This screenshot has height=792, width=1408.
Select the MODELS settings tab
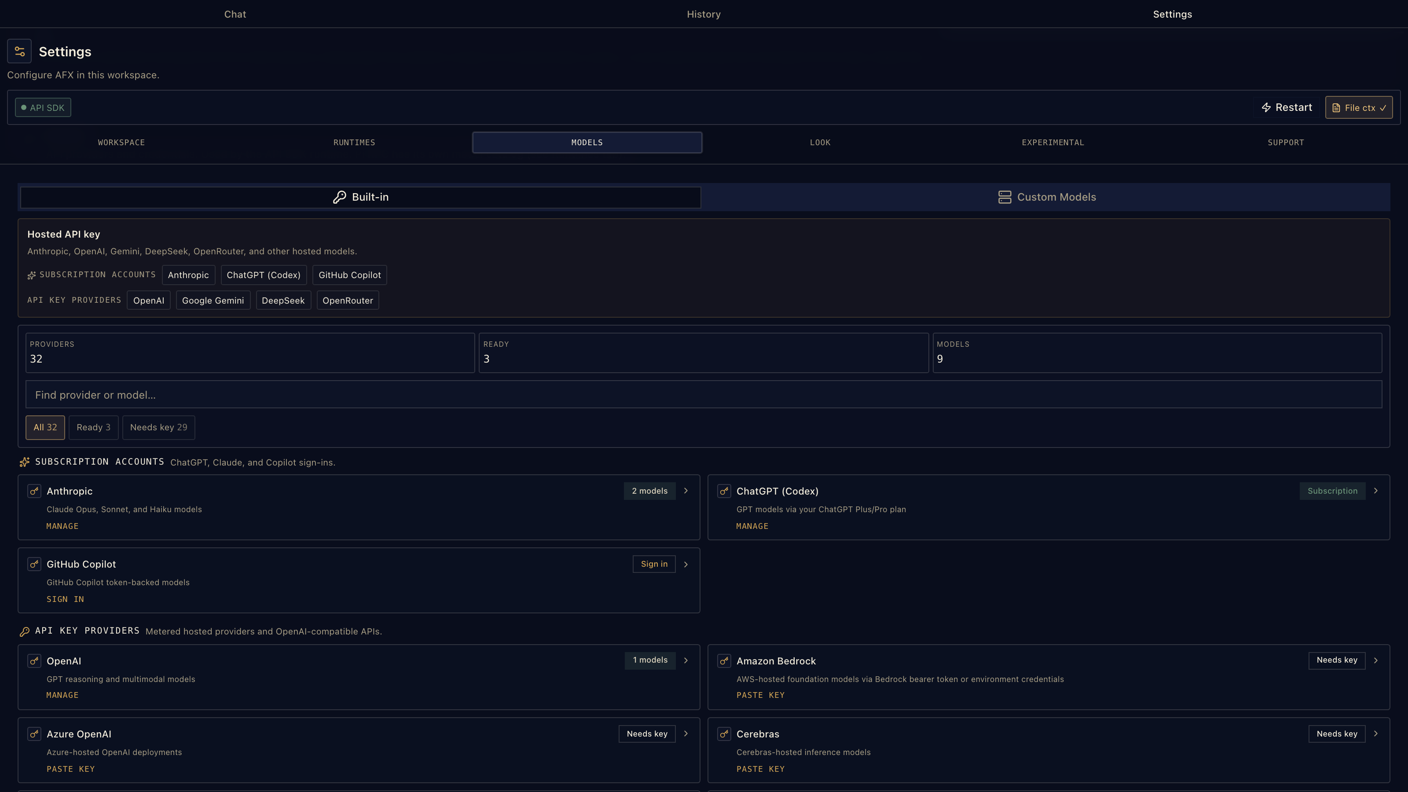pyautogui.click(x=587, y=143)
